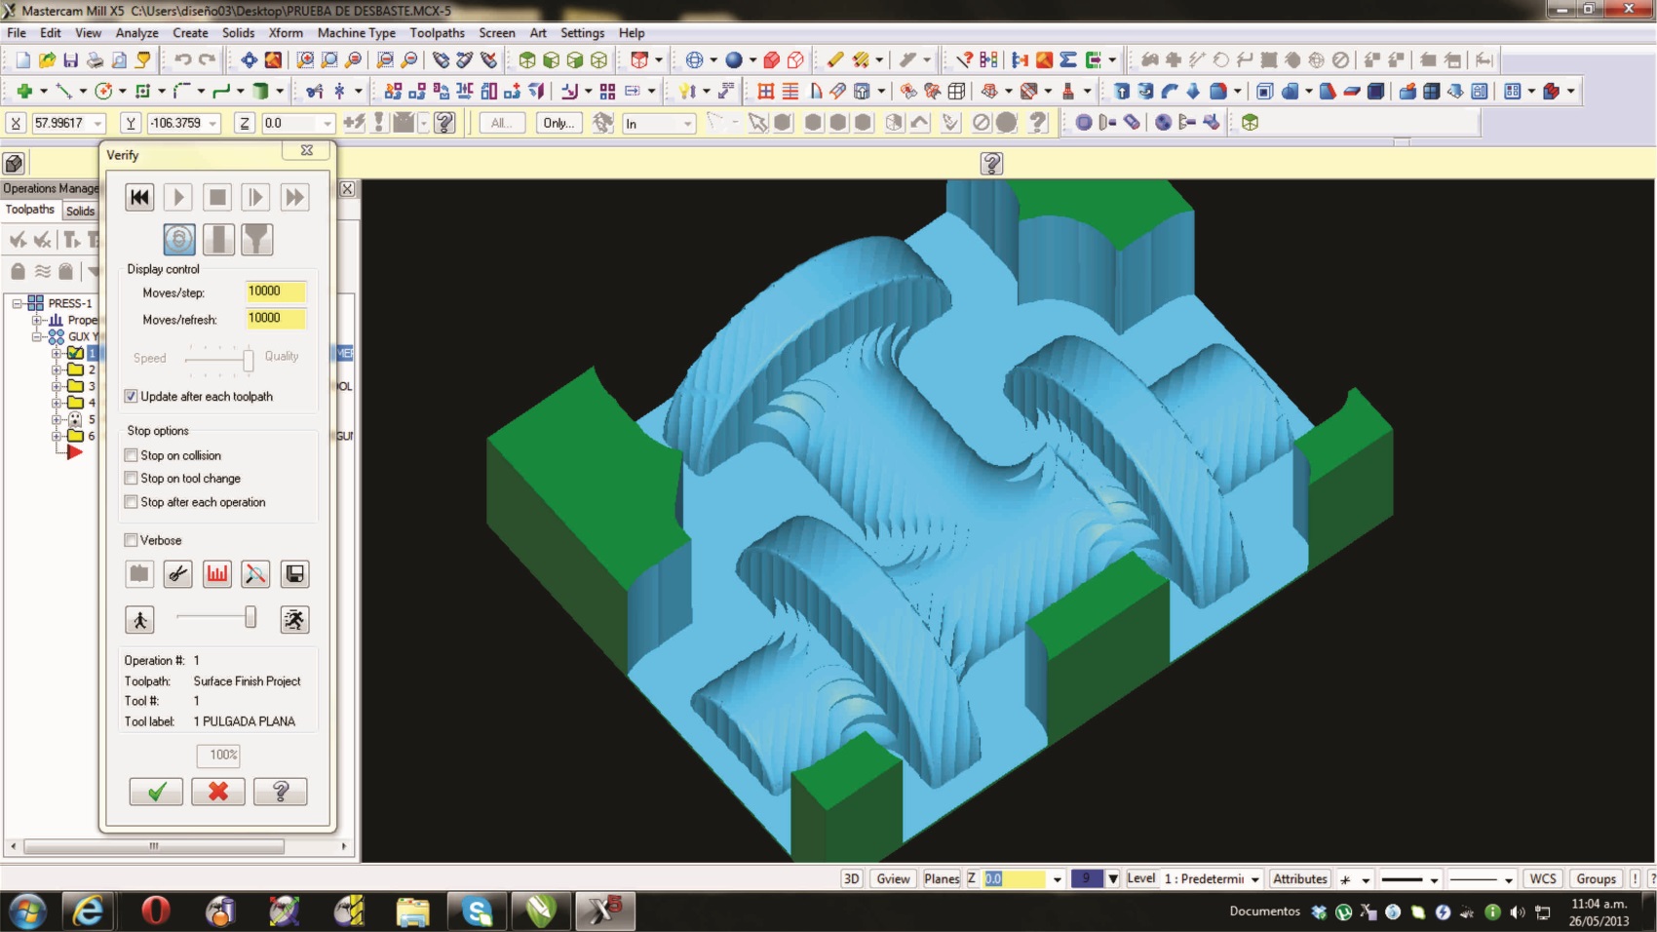Click the magnifier Accurate Zoom icon in Verify
Screen dimensions: 1657x932
255,574
